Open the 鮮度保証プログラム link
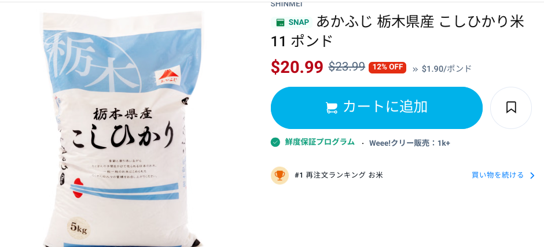The height and width of the screenshot is (247, 544). 319,142
